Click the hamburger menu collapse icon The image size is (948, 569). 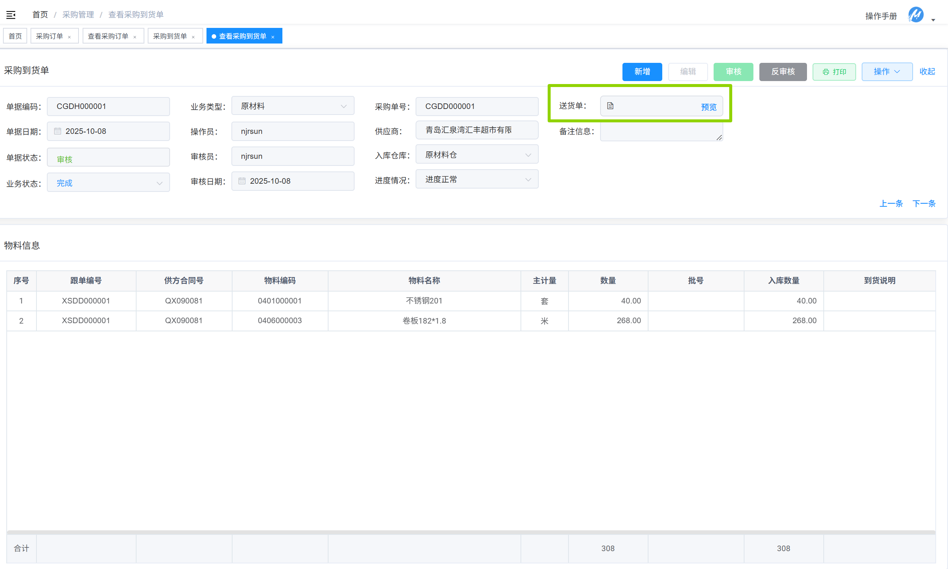click(11, 15)
